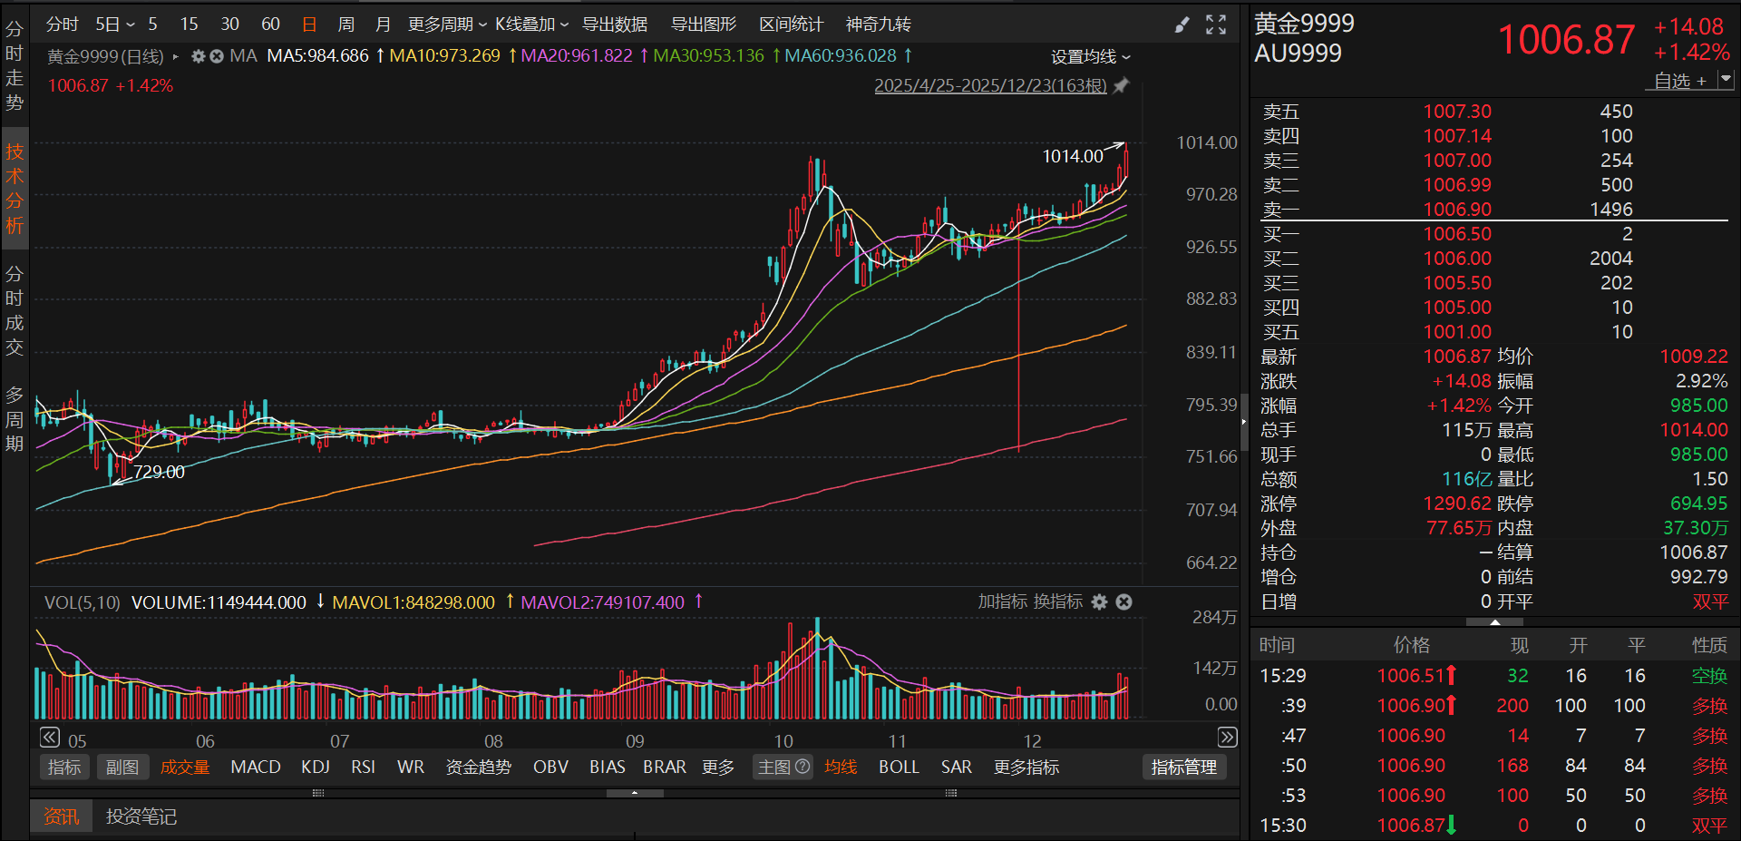Image resolution: width=1741 pixels, height=841 pixels.
Task: Click the 主图 help question icon
Action: click(802, 768)
